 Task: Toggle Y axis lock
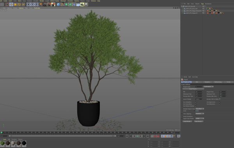pos(32,4)
